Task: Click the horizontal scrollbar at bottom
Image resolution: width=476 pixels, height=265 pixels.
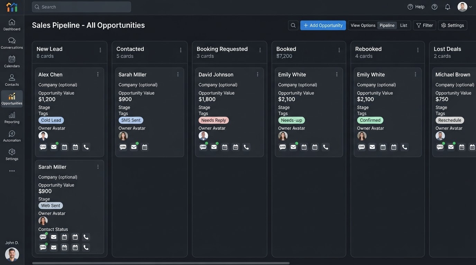Action: [x=161, y=263]
